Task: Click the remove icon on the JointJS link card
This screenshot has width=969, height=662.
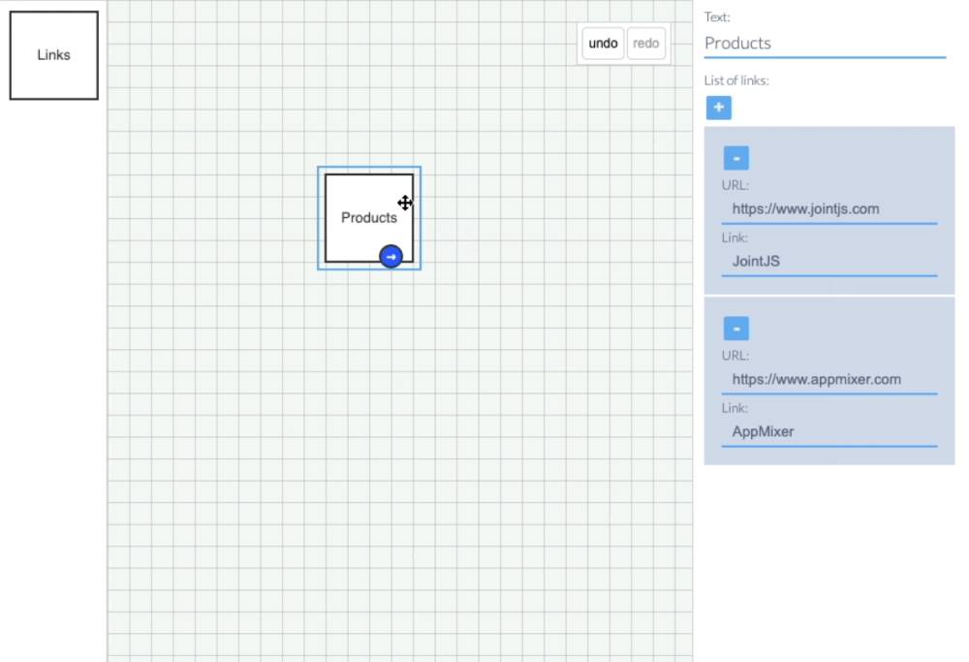Action: tap(736, 157)
